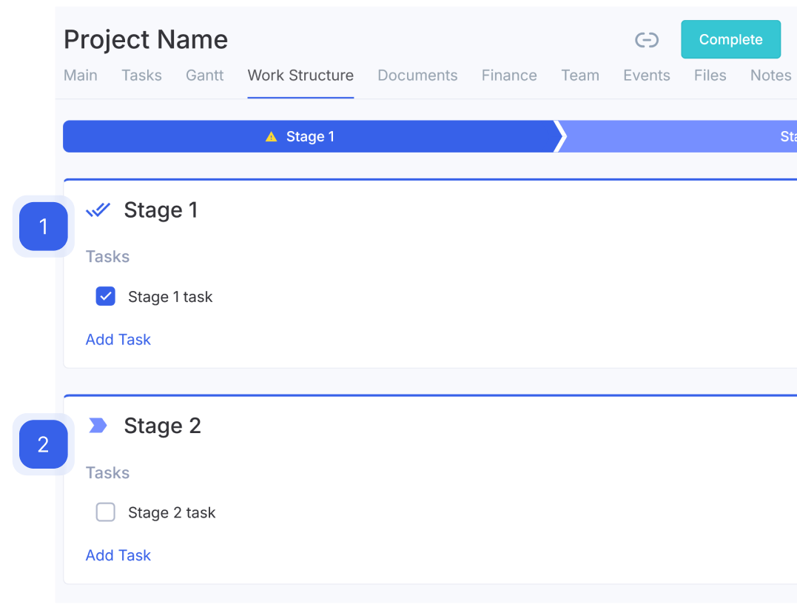797x613 pixels.
Task: Open the Notes tab
Action: [770, 76]
